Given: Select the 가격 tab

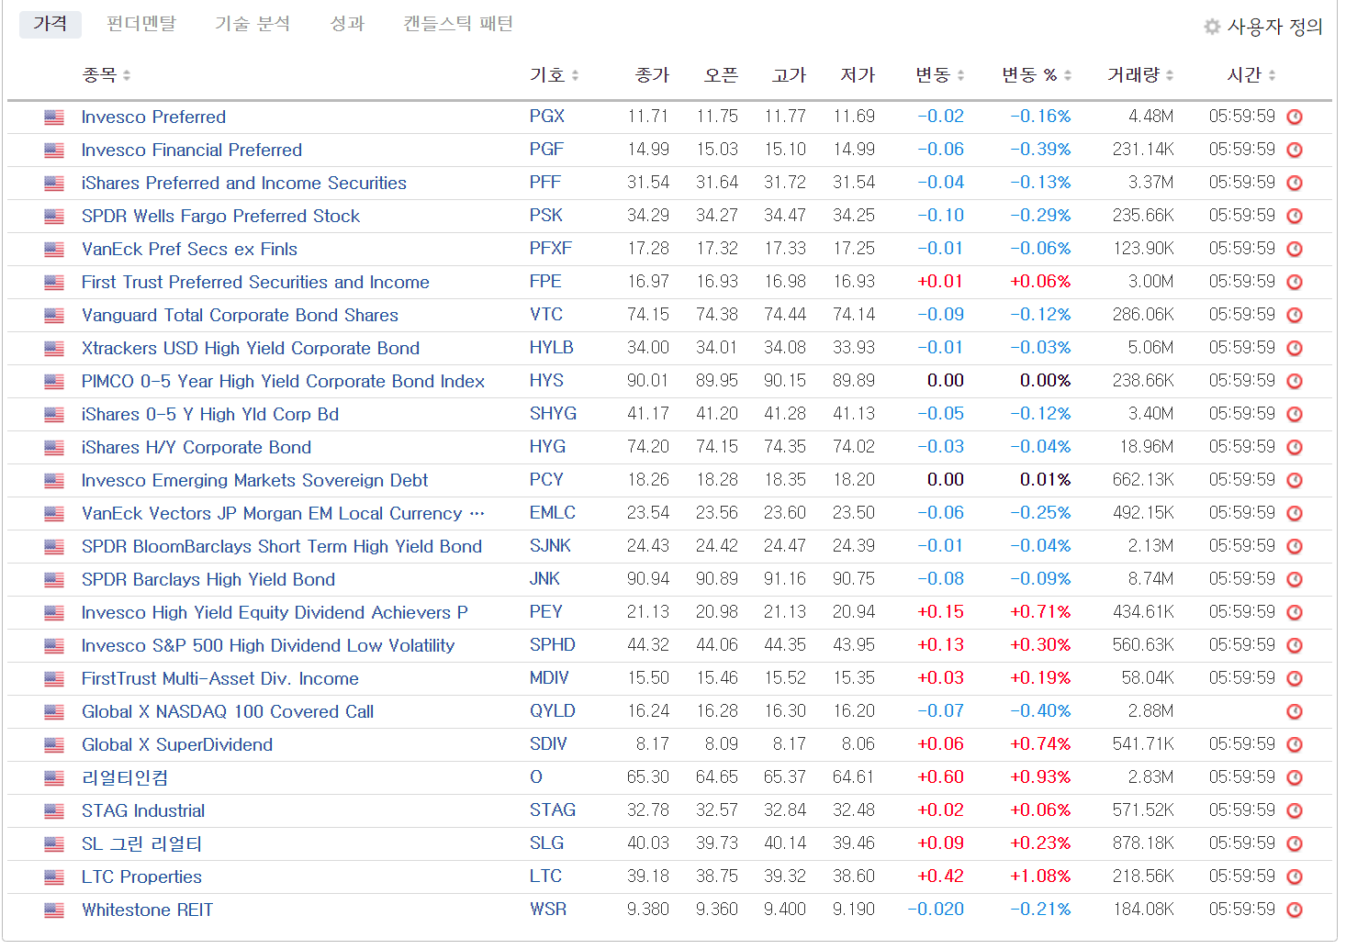Looking at the screenshot, I should click(x=50, y=24).
